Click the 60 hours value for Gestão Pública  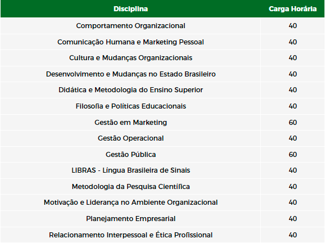pyautogui.click(x=292, y=155)
